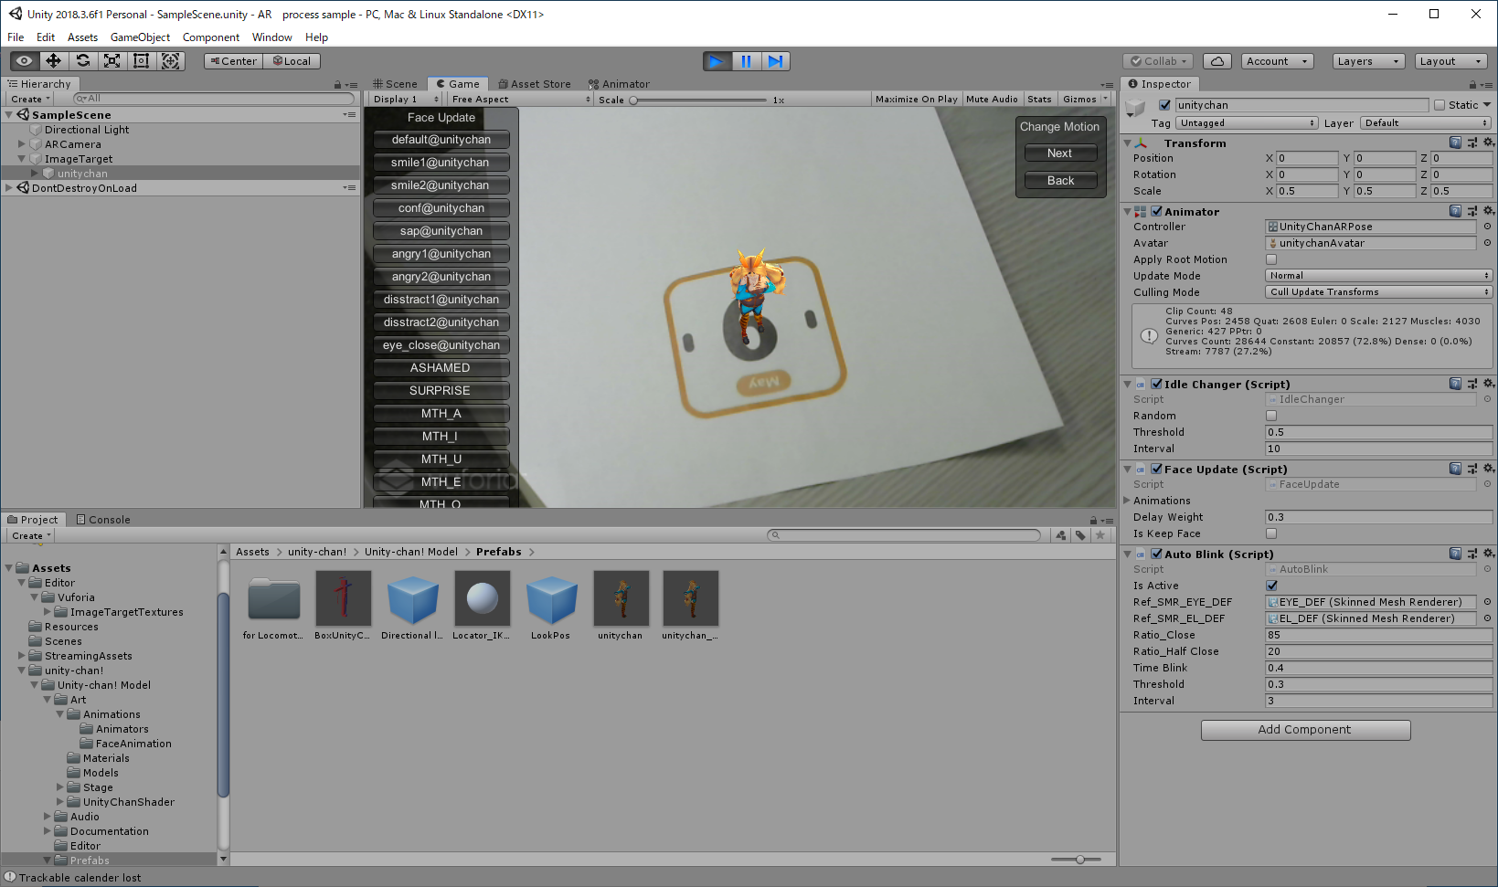
Task: Select the Rect transform tool
Action: (x=142, y=61)
